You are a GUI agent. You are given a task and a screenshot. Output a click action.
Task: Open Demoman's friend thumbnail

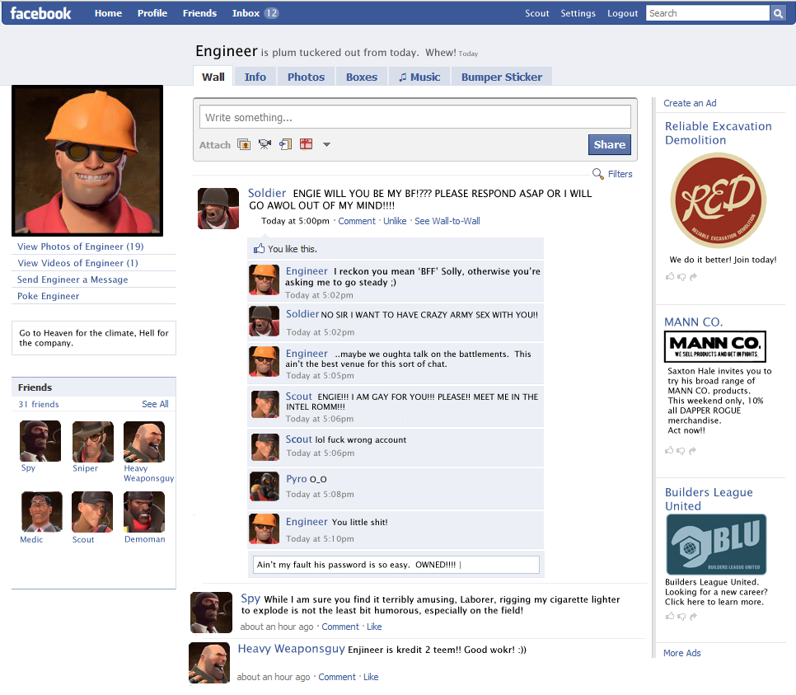[144, 512]
